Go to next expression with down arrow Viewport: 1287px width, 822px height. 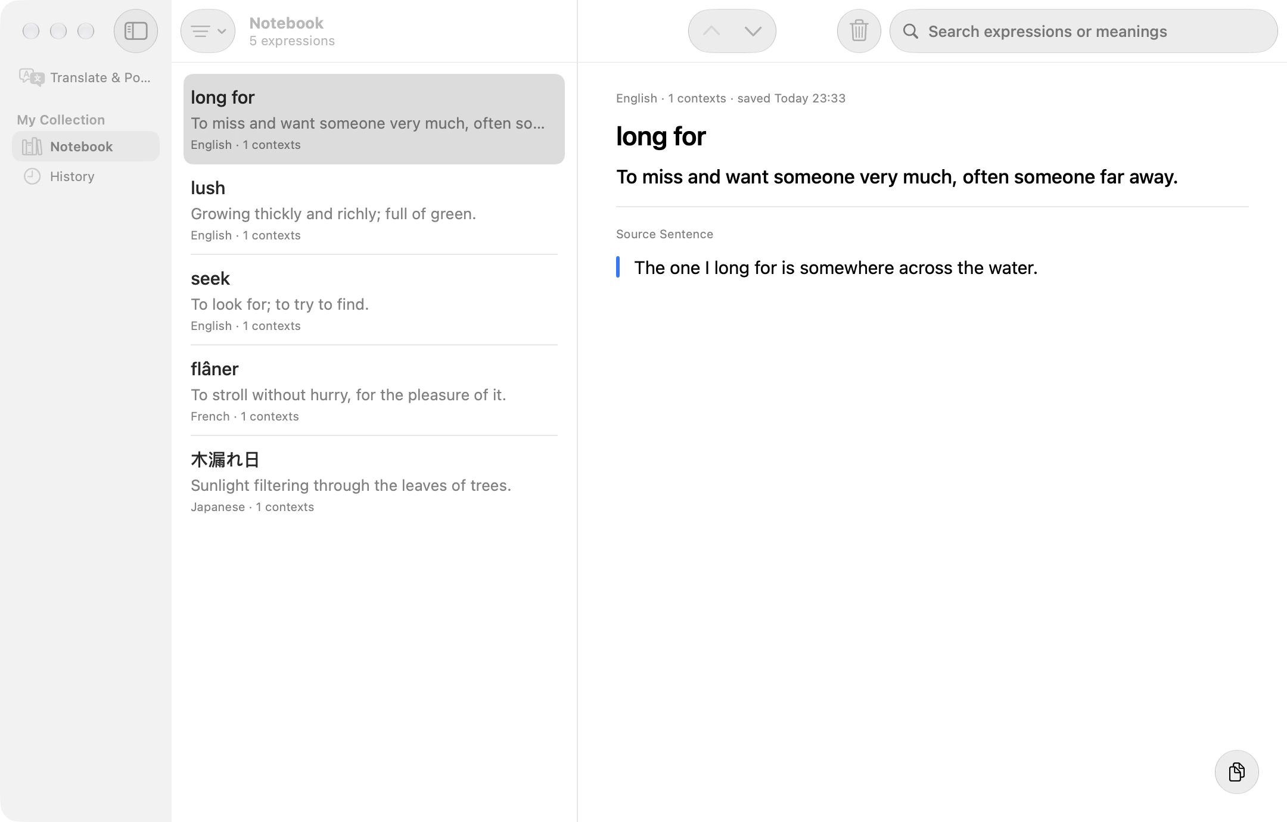point(753,31)
